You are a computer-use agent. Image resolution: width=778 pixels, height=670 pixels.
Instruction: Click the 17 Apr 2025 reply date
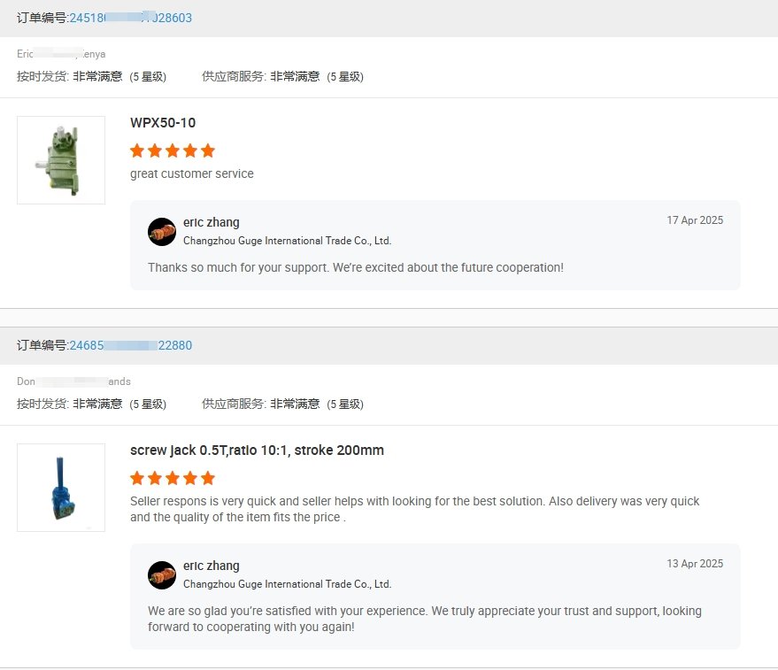(x=695, y=220)
